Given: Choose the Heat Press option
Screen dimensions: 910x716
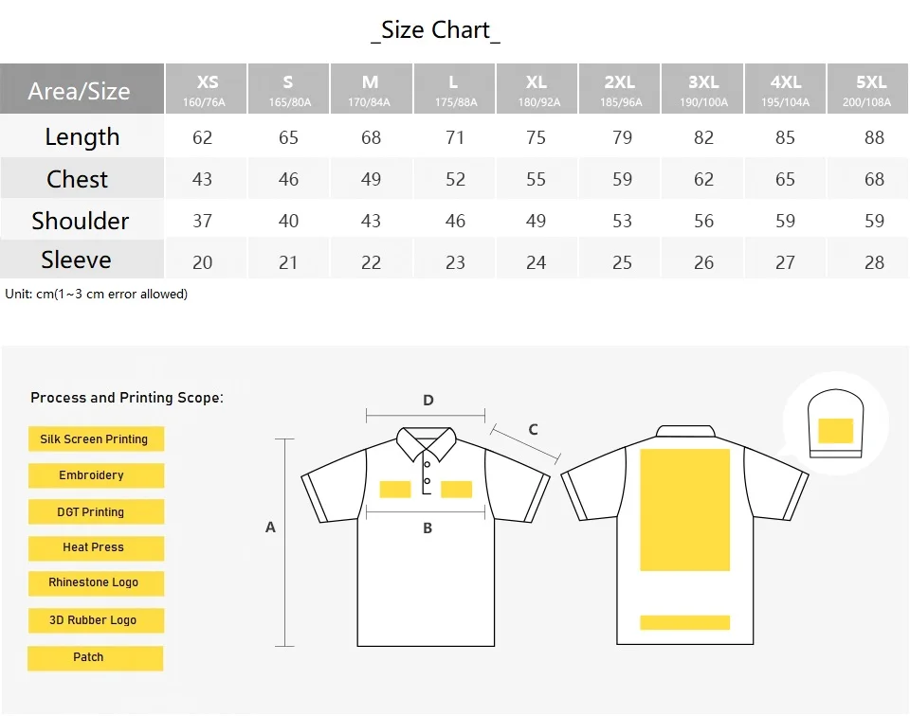Looking at the screenshot, I should 94,547.
